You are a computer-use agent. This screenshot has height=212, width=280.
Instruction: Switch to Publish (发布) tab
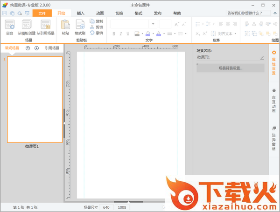point(158,13)
